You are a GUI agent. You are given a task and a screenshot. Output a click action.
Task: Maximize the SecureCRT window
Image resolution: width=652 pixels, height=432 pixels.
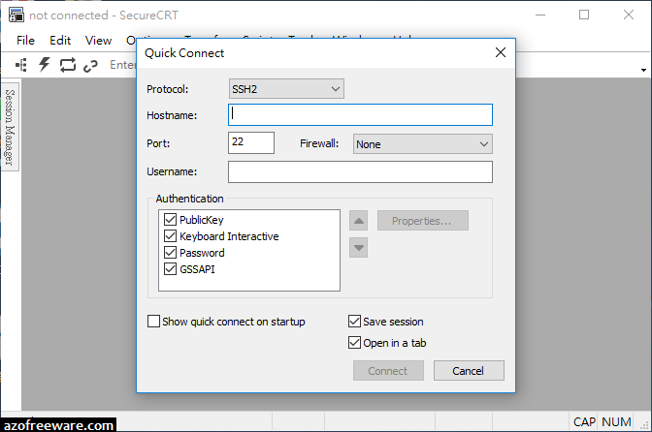(584, 15)
